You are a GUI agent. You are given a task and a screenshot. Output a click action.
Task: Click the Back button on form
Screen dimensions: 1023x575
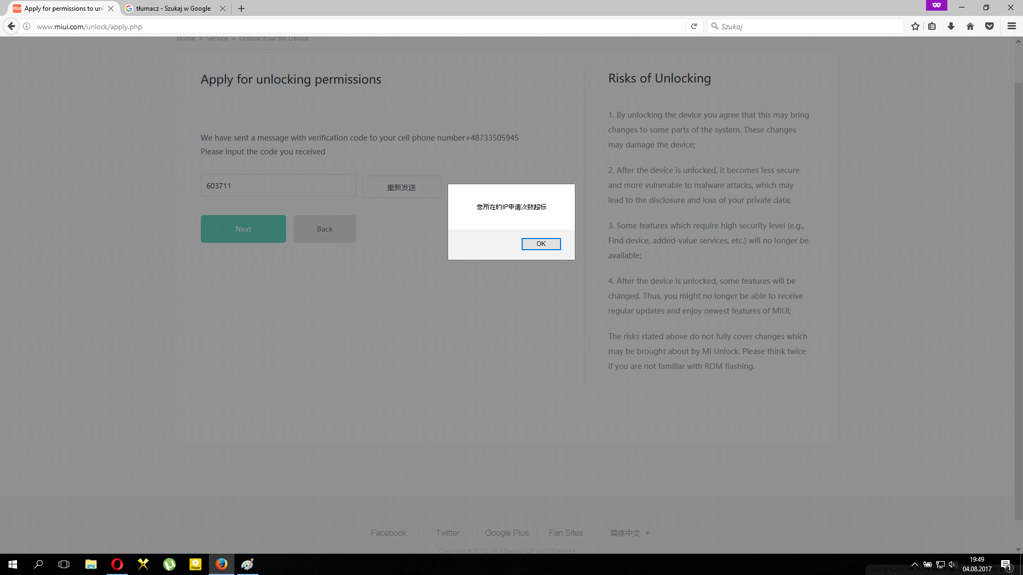point(324,229)
